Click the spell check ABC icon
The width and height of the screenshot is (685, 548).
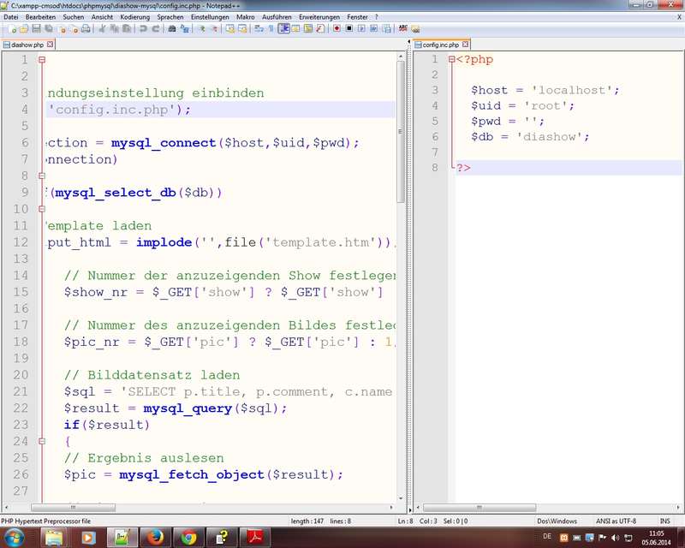[x=402, y=28]
